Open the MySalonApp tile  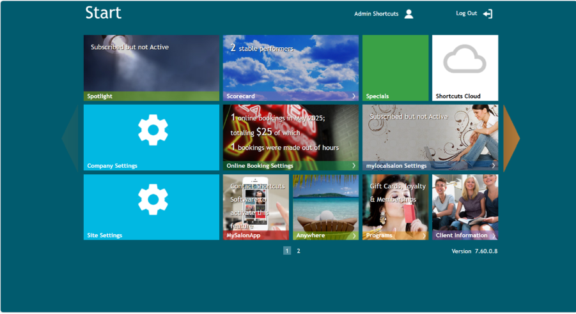click(x=256, y=207)
